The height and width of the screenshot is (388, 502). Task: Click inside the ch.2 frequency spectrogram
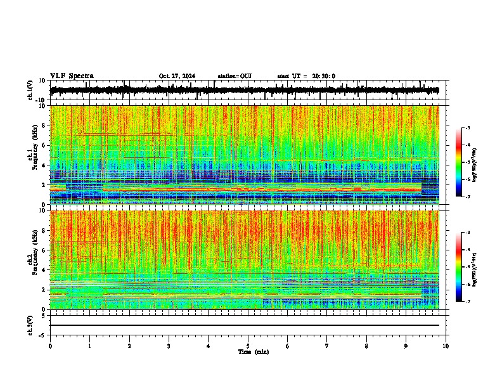[x=245, y=260]
